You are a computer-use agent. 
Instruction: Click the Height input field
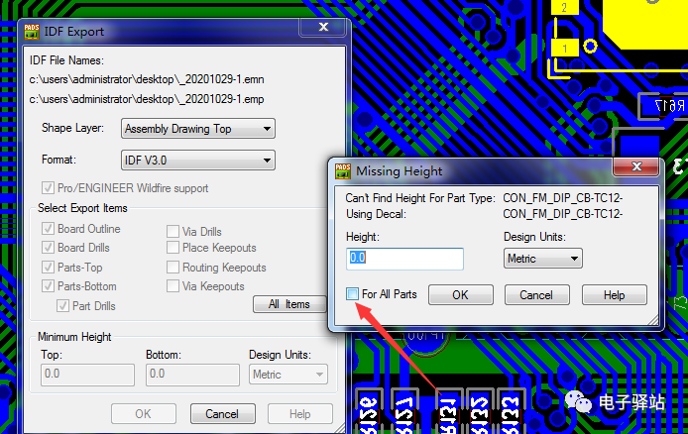[404, 259]
